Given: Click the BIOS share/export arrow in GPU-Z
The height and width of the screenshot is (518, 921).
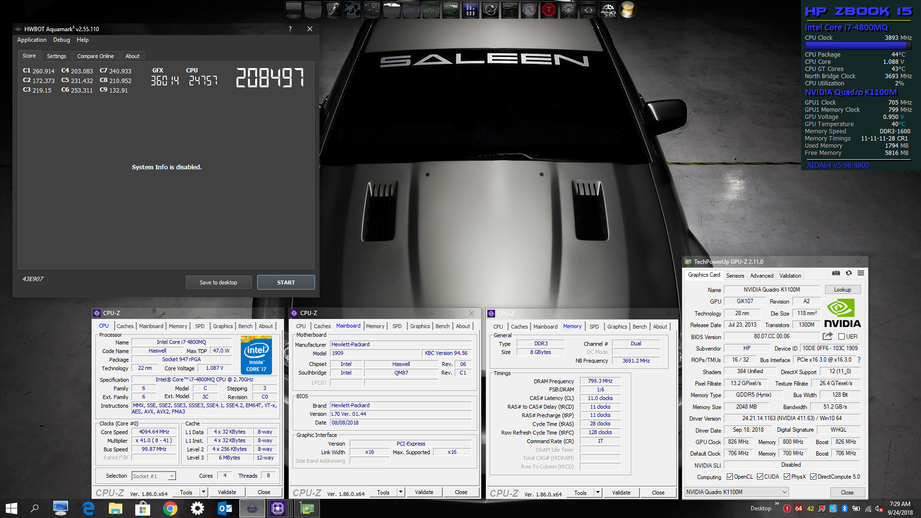Looking at the screenshot, I should (x=827, y=336).
